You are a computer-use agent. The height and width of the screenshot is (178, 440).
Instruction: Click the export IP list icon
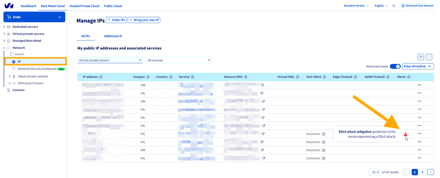click(429, 57)
